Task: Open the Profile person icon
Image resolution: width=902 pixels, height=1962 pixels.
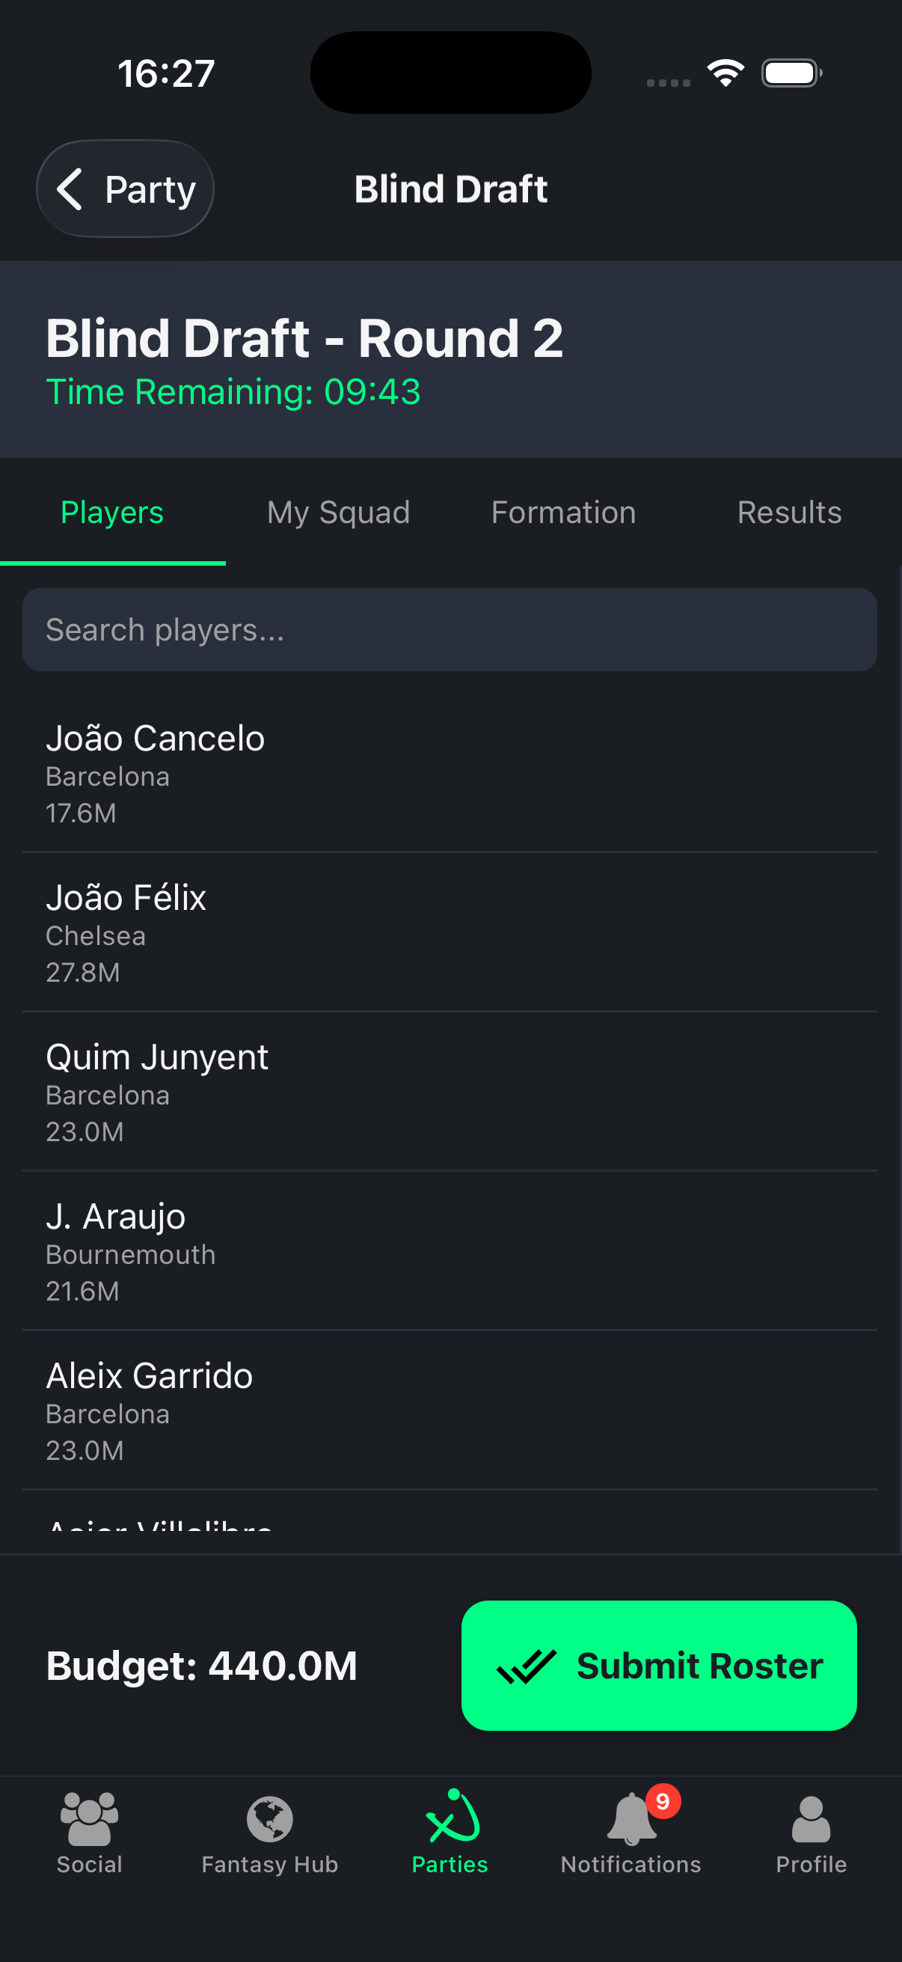Action: pos(811,1818)
